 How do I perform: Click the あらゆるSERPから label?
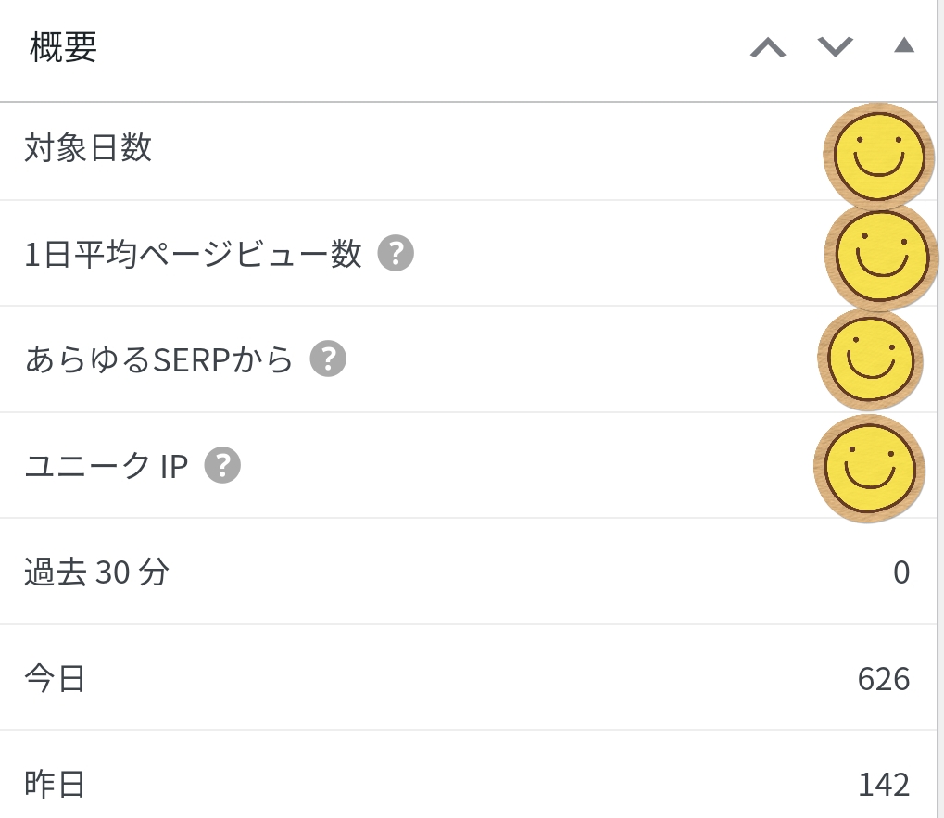pos(158,359)
